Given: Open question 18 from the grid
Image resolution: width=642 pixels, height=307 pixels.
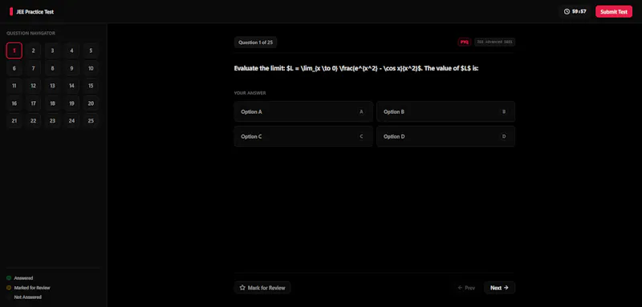Looking at the screenshot, I should (x=52, y=103).
